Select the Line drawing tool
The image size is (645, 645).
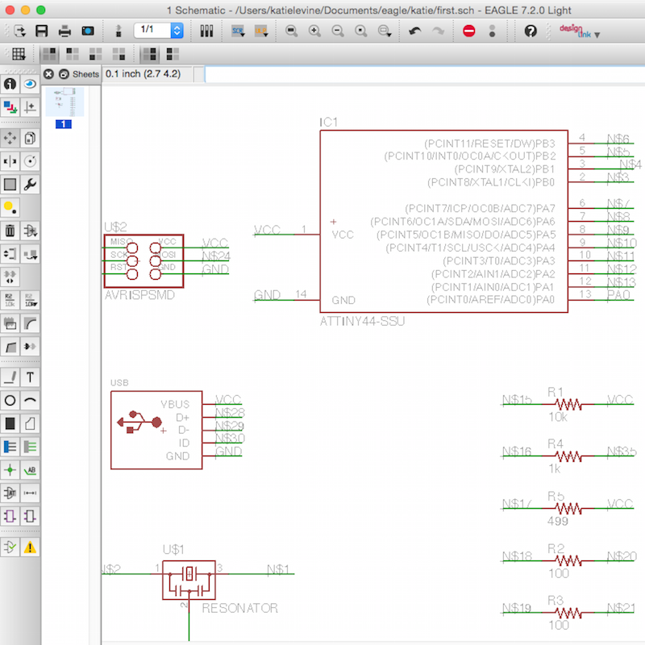(x=10, y=377)
